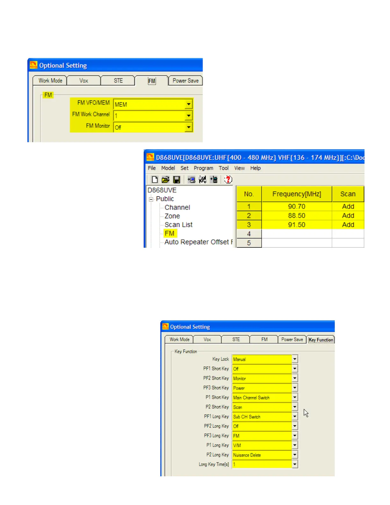
Task: Select the Key Function tab
Action: pos(321,340)
